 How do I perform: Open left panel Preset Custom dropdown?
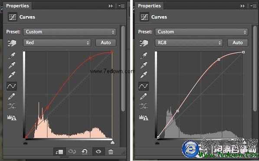click(x=69, y=32)
